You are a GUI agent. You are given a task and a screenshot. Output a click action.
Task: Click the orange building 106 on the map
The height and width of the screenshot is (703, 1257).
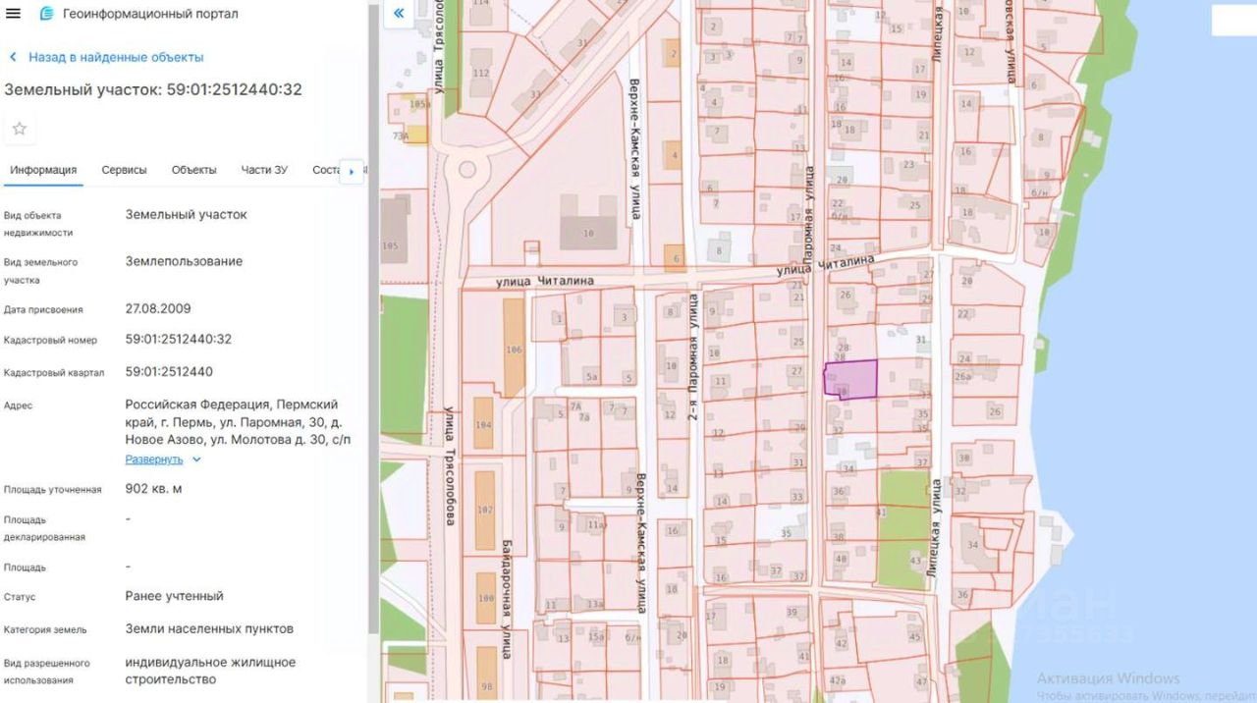[514, 347]
